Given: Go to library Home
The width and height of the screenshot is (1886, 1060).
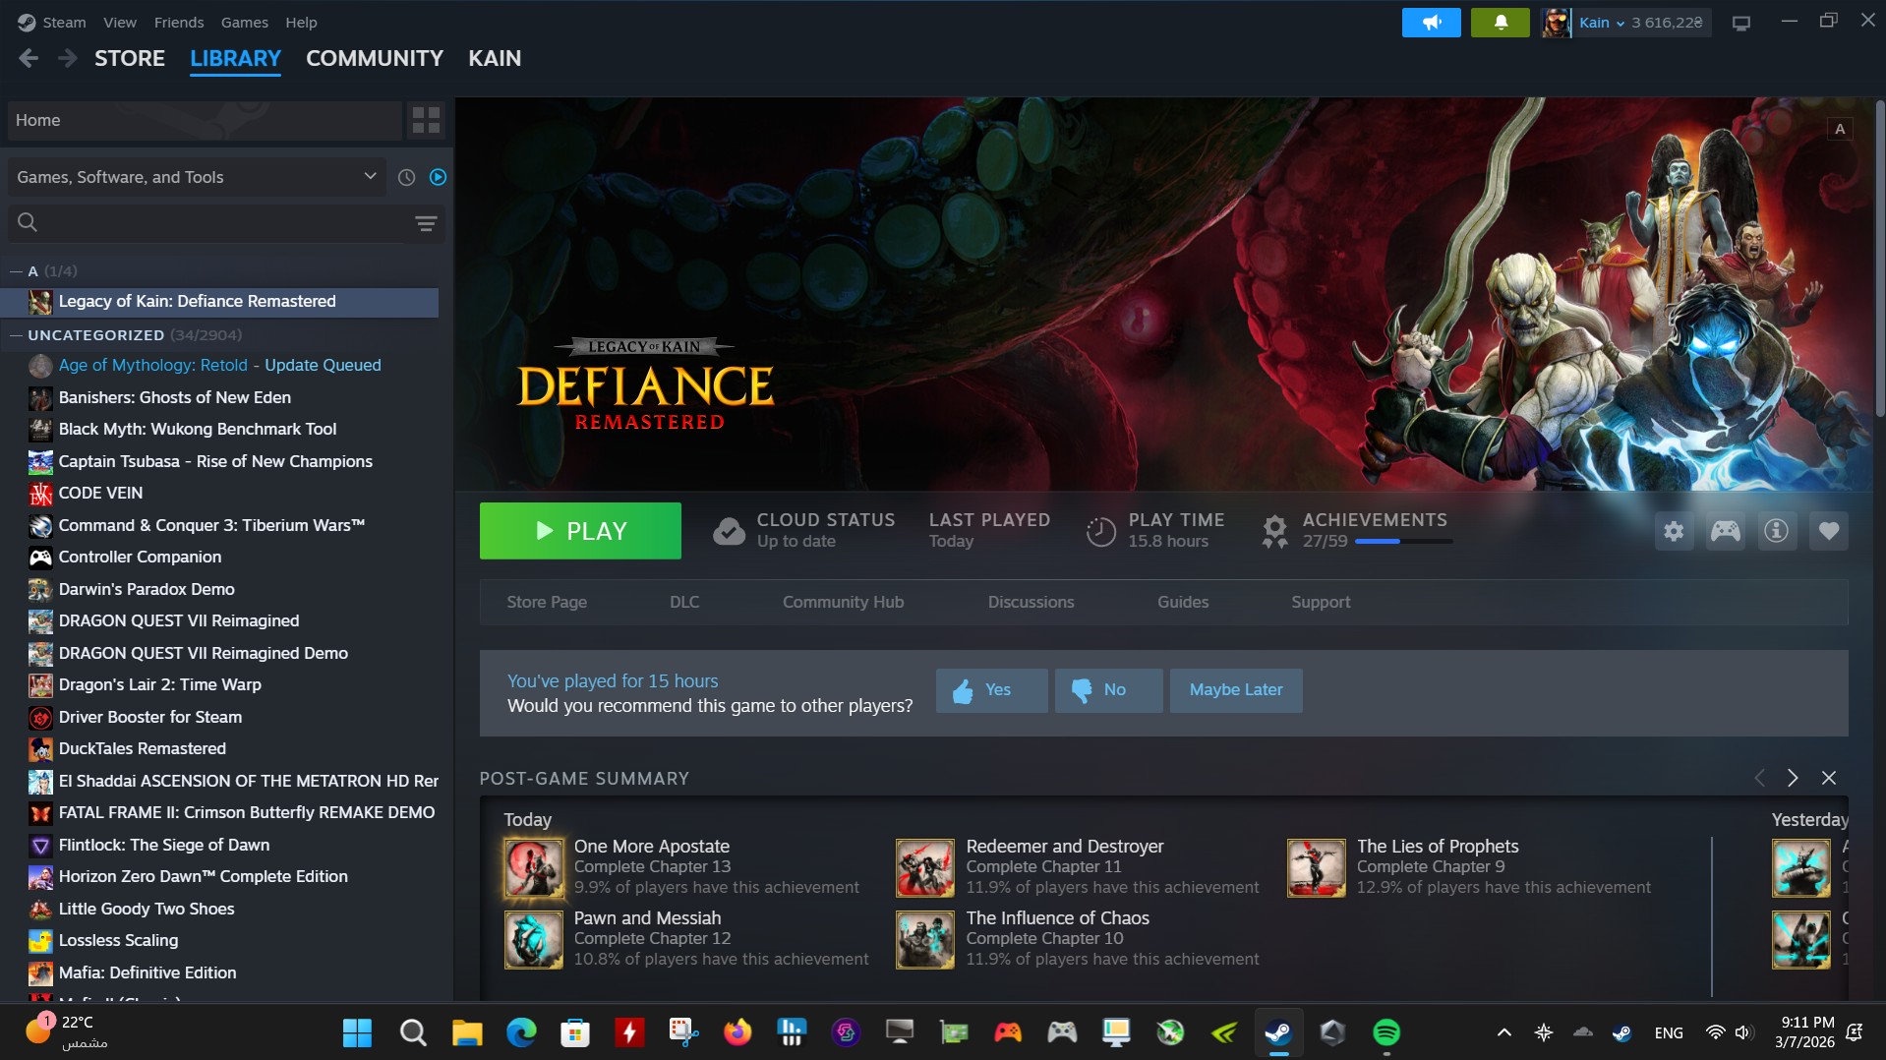Looking at the screenshot, I should pos(205,120).
